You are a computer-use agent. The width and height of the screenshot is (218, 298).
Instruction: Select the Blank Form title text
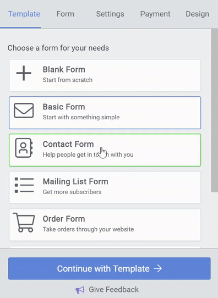[x=64, y=70]
